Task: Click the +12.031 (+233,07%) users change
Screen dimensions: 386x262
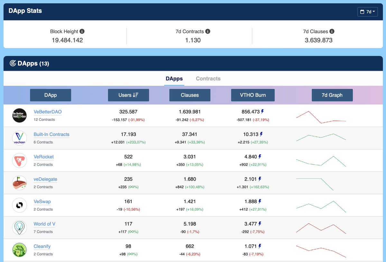Action: coord(128,142)
